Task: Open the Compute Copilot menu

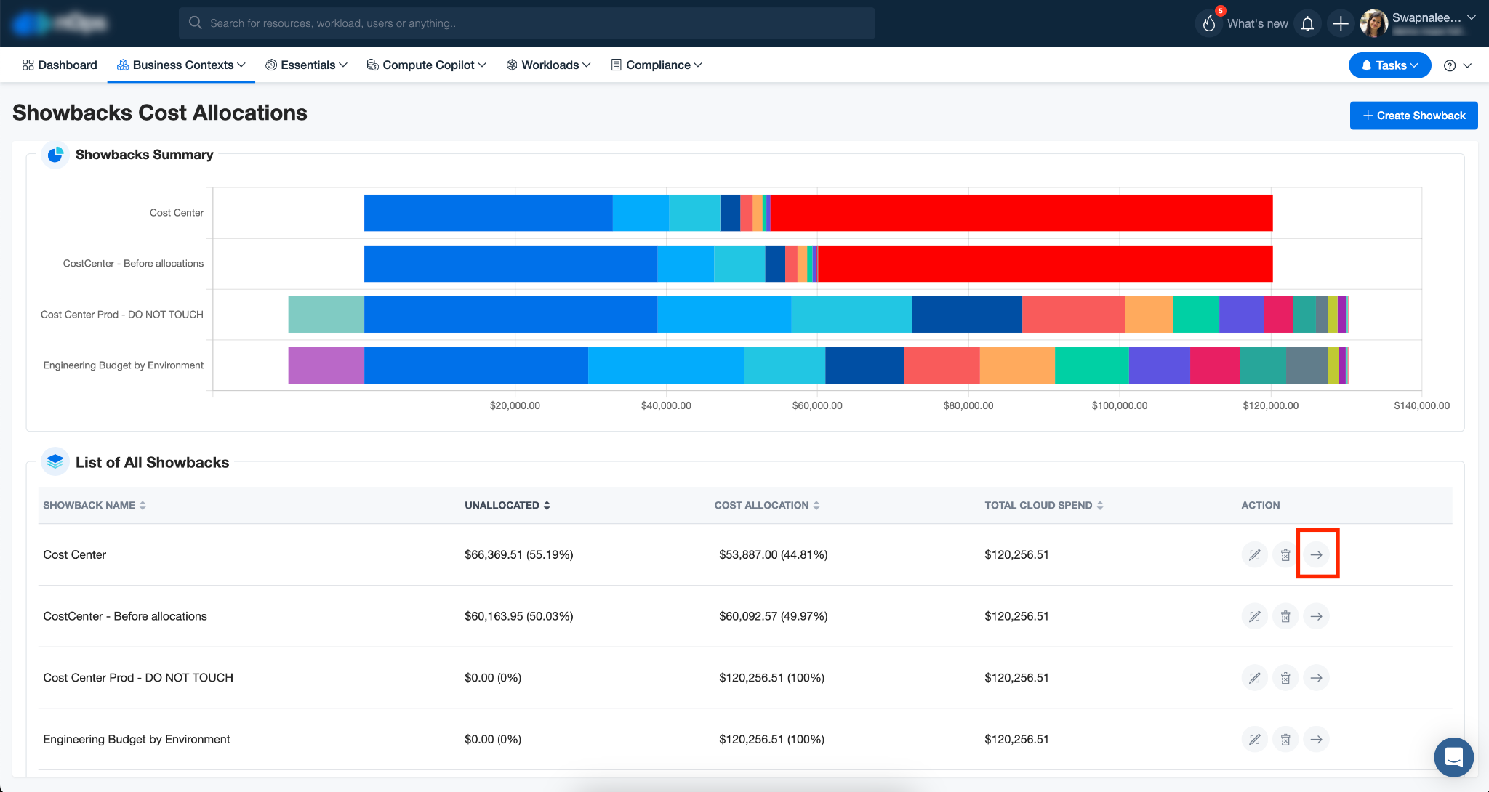Action: click(x=426, y=65)
